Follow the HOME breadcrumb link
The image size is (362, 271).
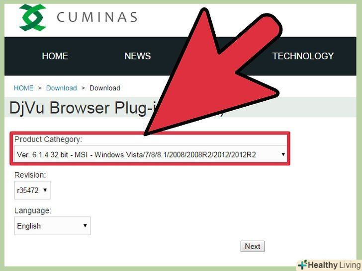click(x=23, y=88)
